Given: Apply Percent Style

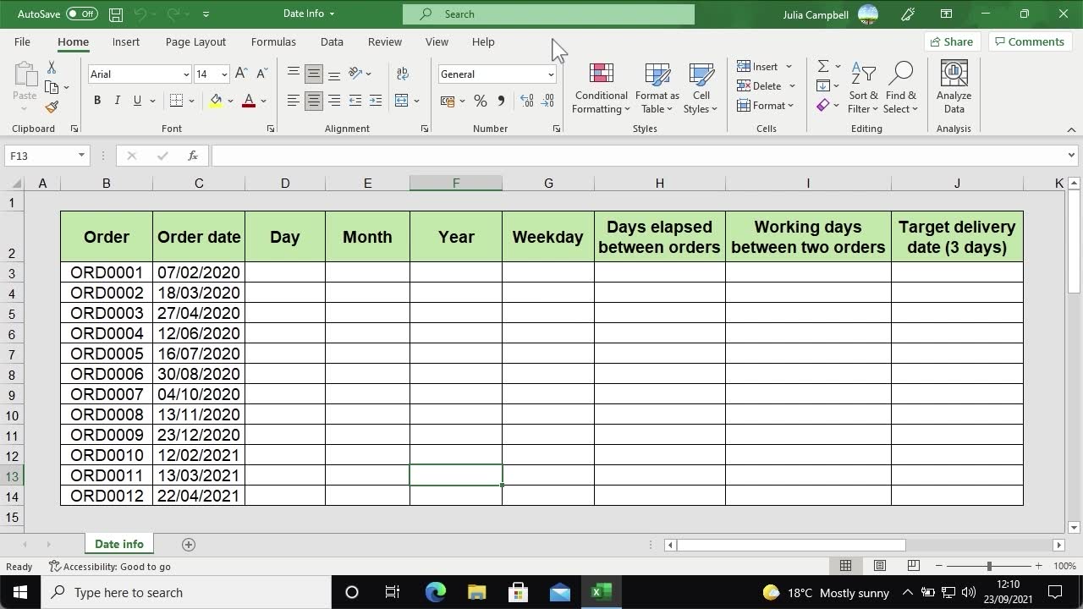Looking at the screenshot, I should point(481,101).
